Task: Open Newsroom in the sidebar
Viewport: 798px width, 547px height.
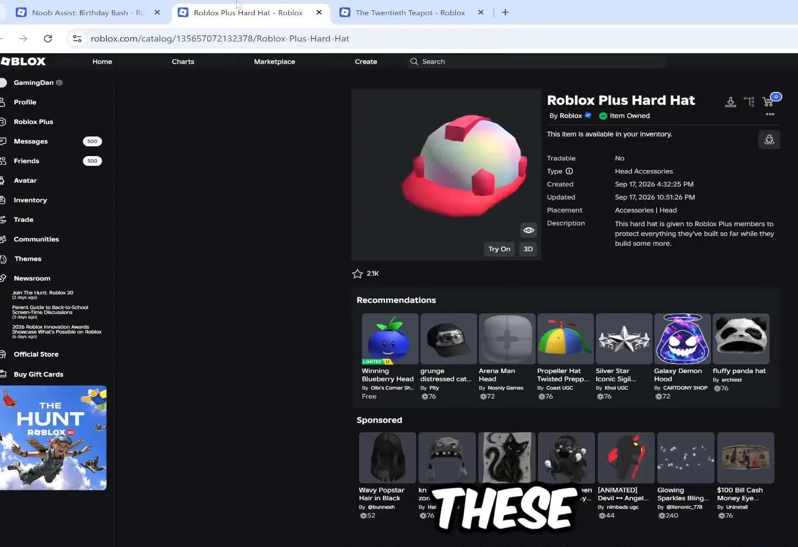Action: point(32,278)
